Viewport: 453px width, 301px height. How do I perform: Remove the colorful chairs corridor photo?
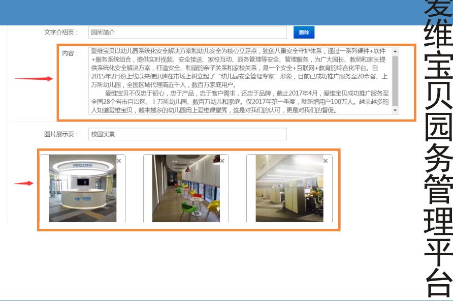[222, 161]
